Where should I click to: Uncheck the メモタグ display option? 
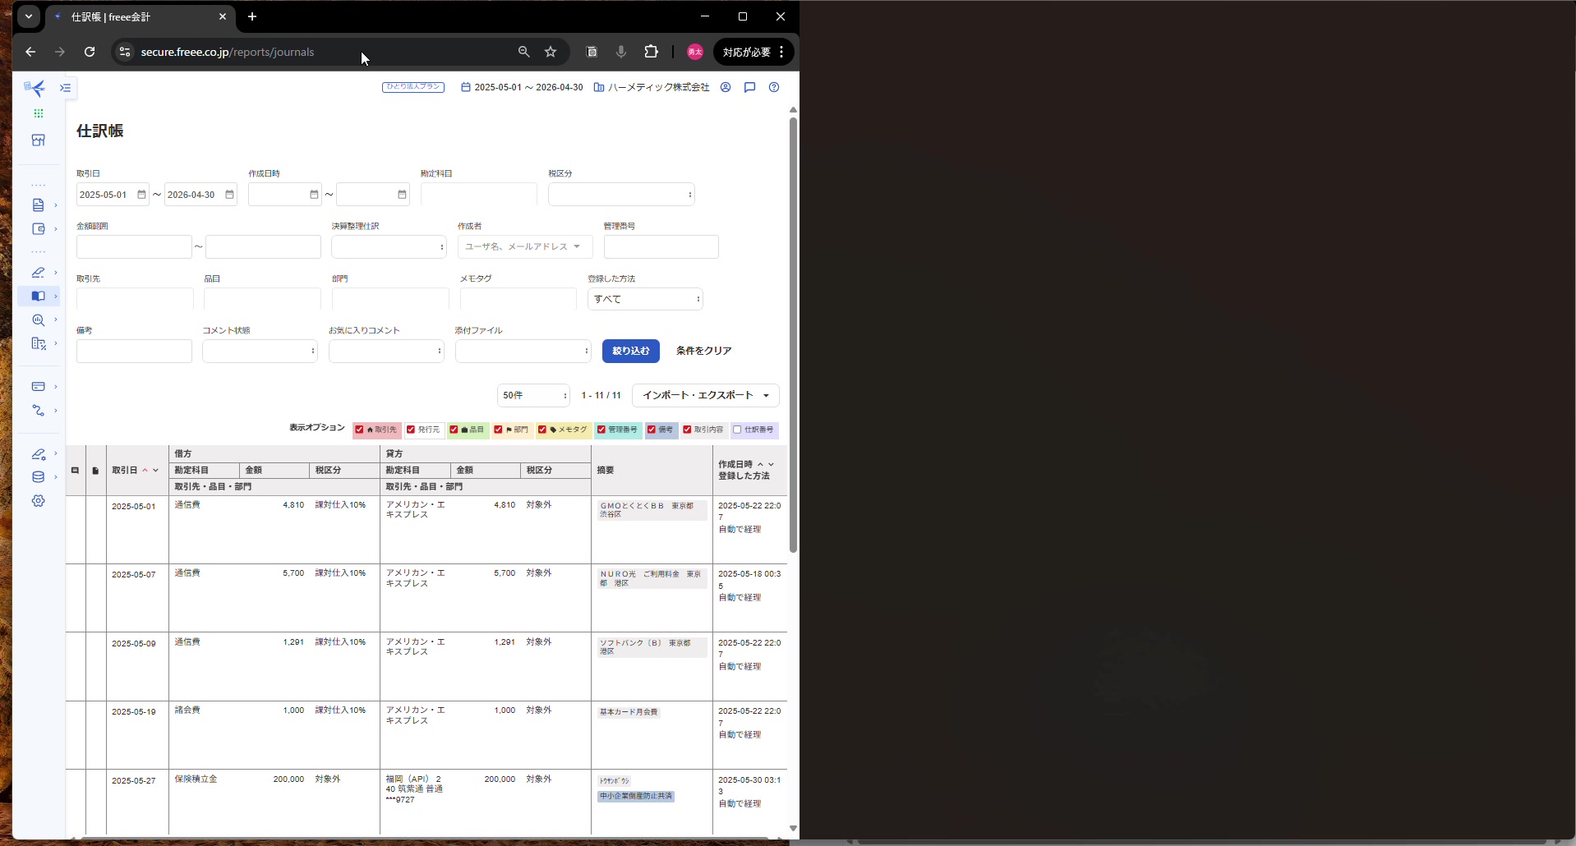[542, 430]
